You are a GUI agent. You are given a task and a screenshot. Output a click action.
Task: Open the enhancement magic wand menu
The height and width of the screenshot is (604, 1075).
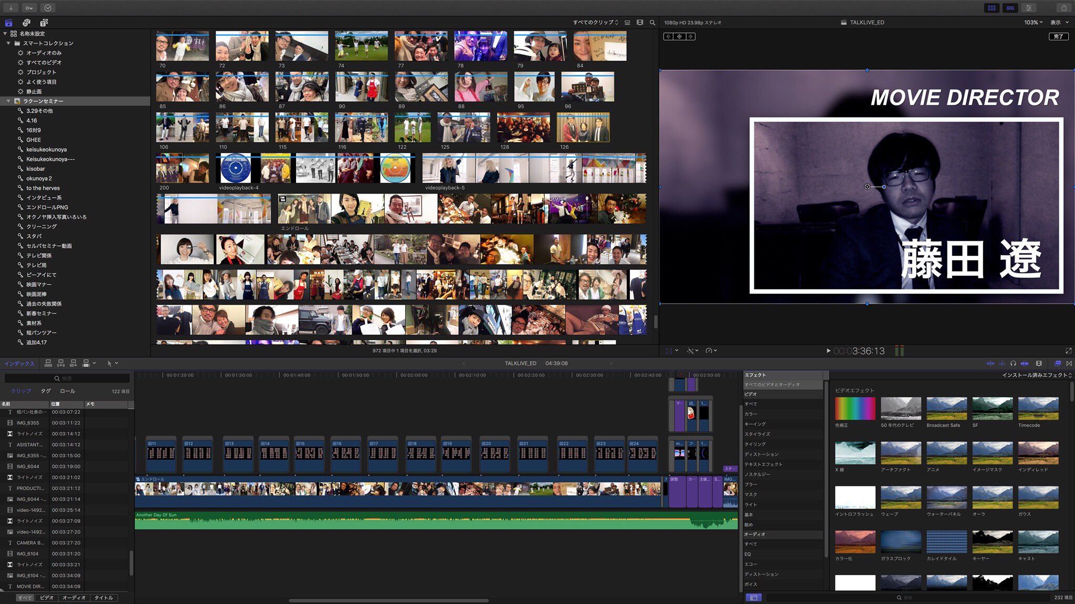[693, 351]
